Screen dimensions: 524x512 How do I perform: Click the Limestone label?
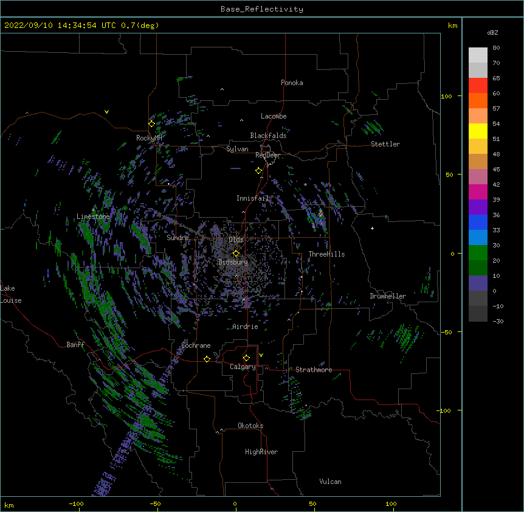click(93, 216)
